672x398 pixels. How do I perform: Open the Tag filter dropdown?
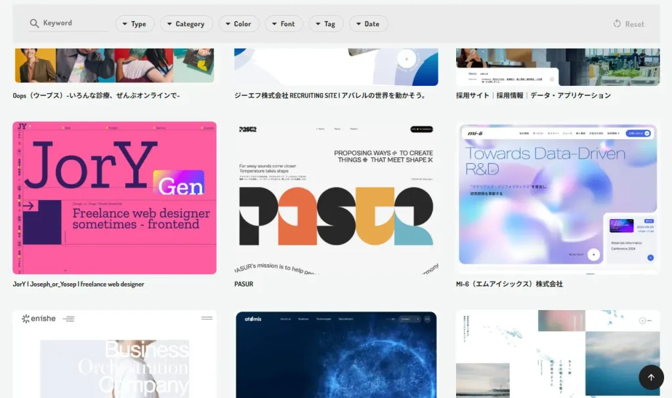(x=325, y=24)
